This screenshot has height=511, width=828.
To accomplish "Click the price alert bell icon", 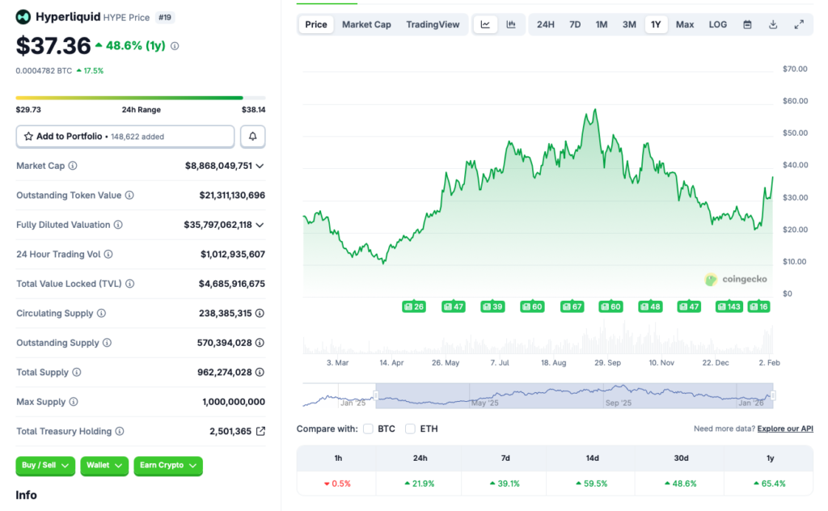I will click(252, 137).
